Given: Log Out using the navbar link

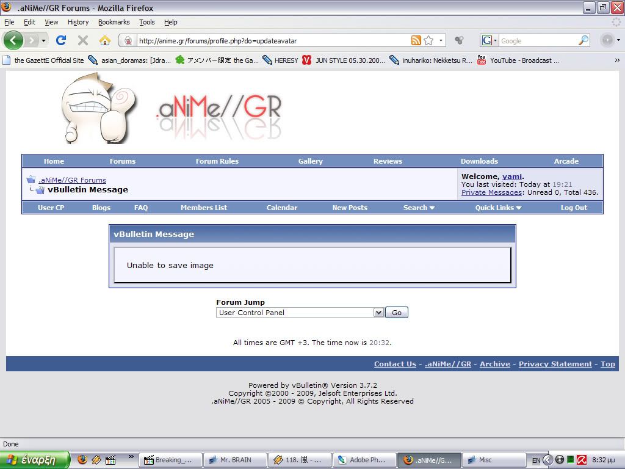Looking at the screenshot, I should pyautogui.click(x=574, y=208).
